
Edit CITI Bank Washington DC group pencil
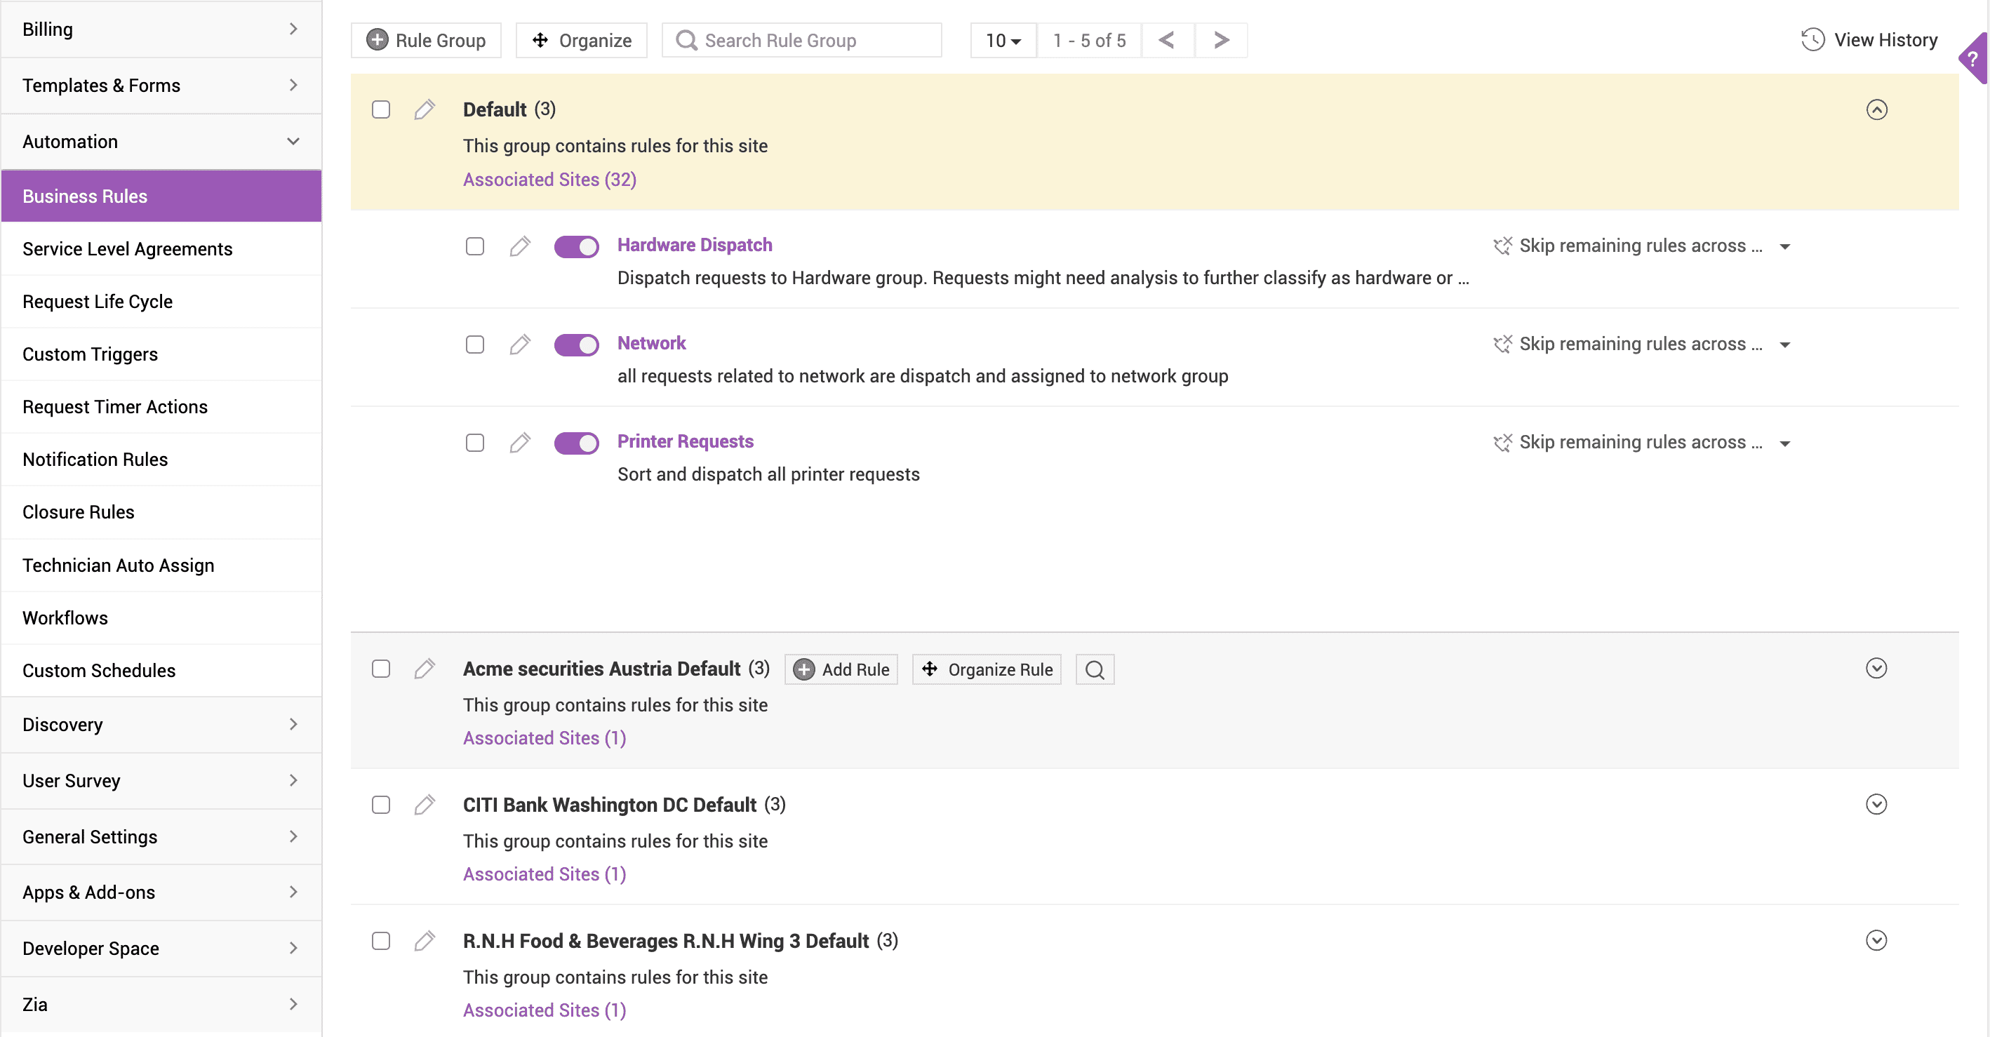coord(424,804)
